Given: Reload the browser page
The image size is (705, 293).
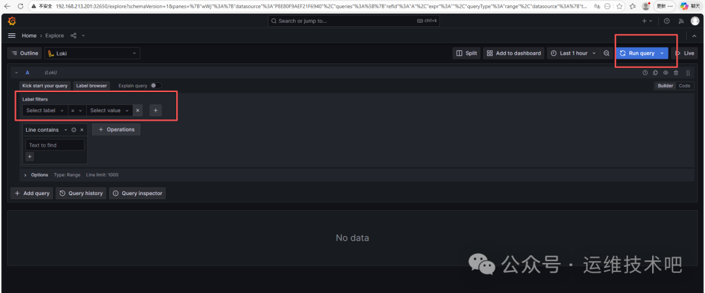Looking at the screenshot, I should tap(21, 7).
